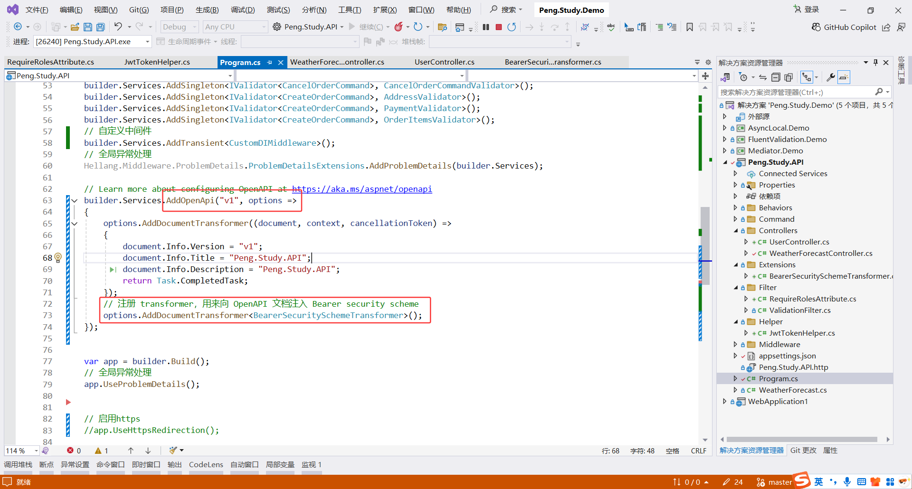Click the Send Feedback icon
The image size is (912, 489).
[901, 27]
